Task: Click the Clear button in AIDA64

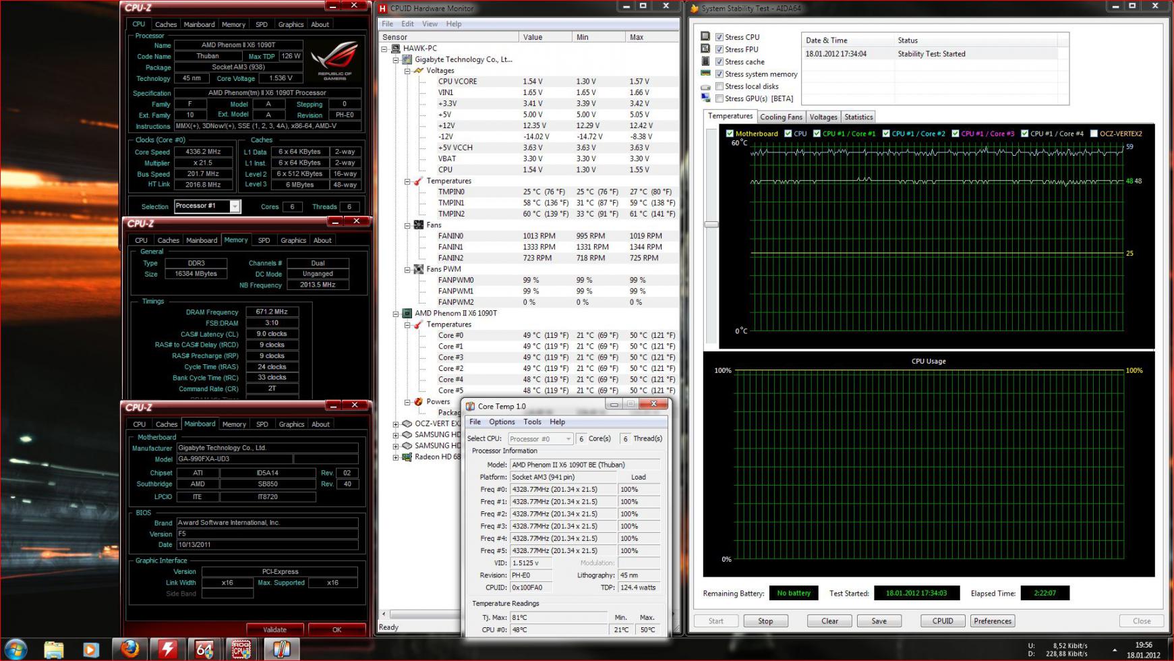Action: click(829, 621)
